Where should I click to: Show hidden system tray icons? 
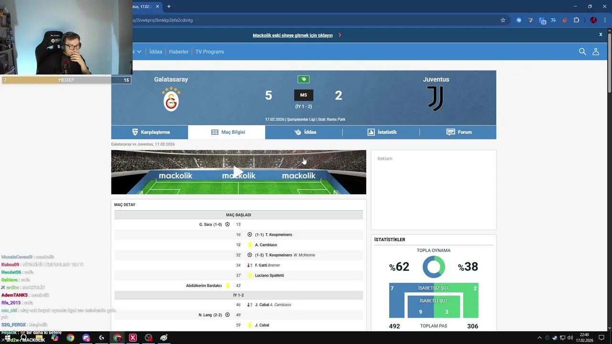(x=539, y=338)
